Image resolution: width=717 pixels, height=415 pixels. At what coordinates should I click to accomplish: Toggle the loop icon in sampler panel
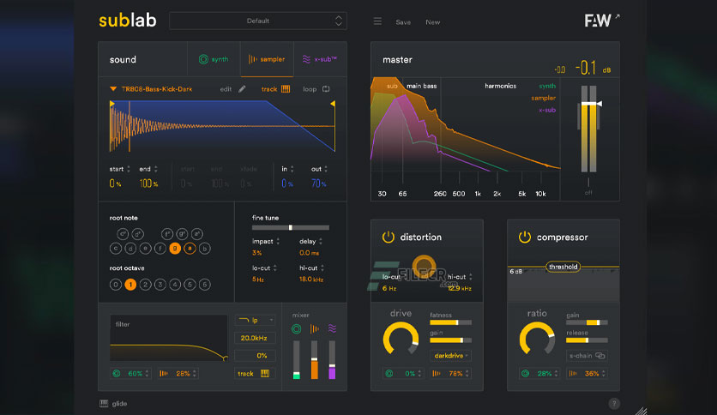pos(326,89)
